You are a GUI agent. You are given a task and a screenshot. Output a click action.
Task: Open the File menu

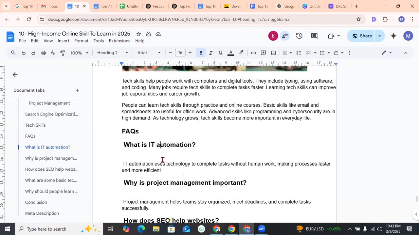22,41
